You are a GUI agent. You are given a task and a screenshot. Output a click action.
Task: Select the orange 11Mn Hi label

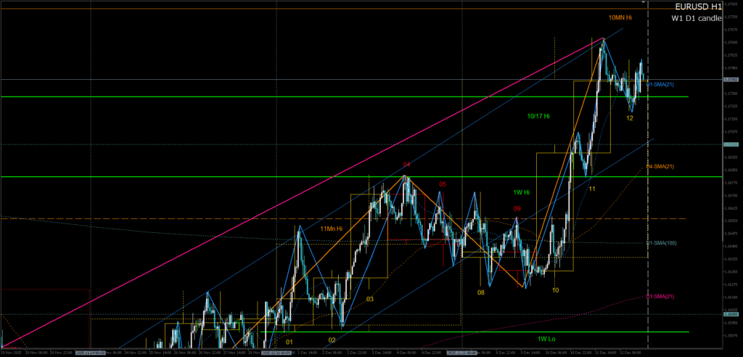[332, 229]
